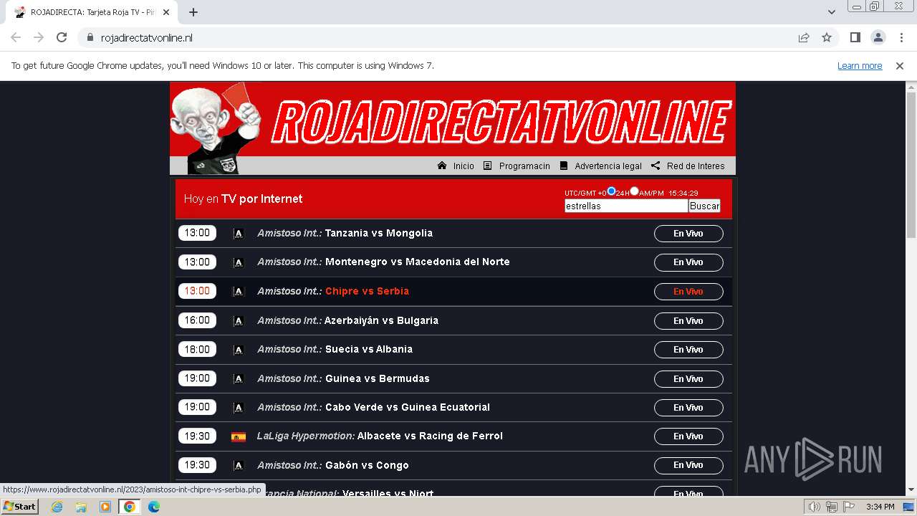This screenshot has width=917, height=516.
Task: Open the volume control in the system tray
Action: [x=815, y=507]
